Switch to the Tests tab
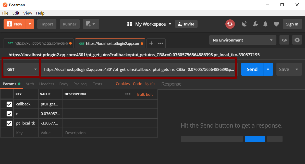 [97, 84]
